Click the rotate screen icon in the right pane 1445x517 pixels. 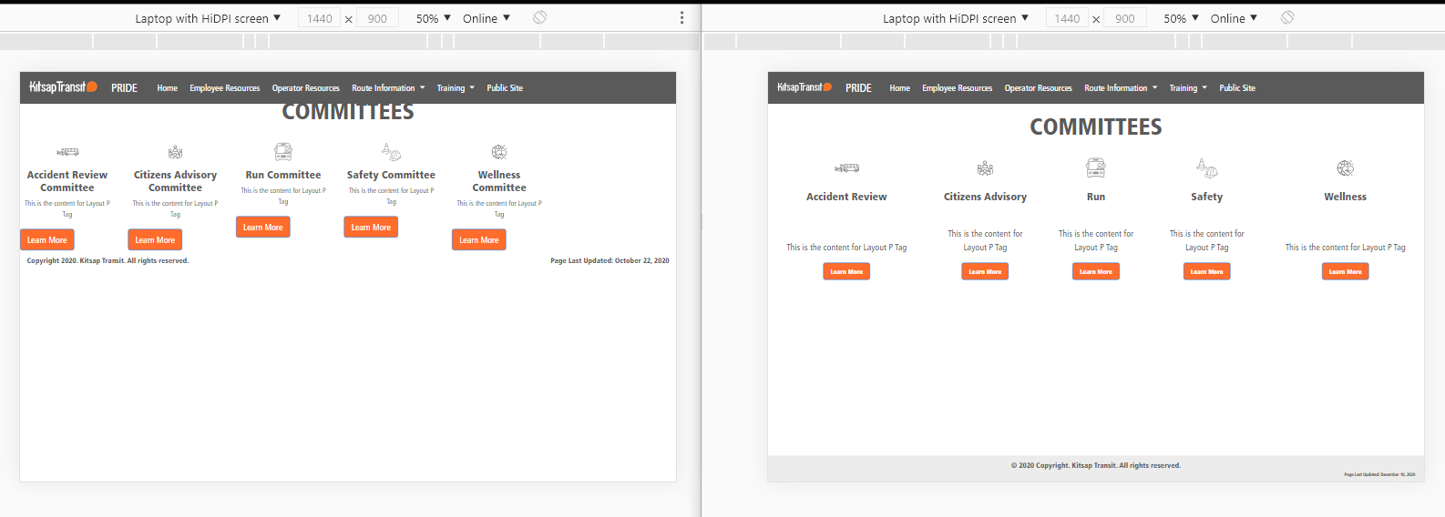tap(1287, 17)
